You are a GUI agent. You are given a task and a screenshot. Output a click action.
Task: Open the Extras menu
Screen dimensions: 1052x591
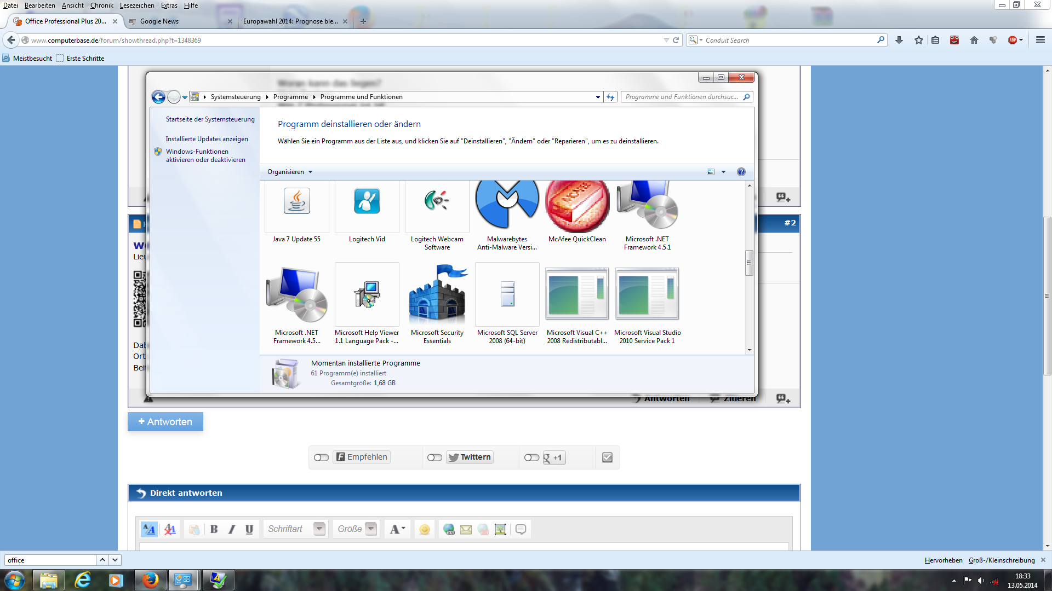(169, 5)
